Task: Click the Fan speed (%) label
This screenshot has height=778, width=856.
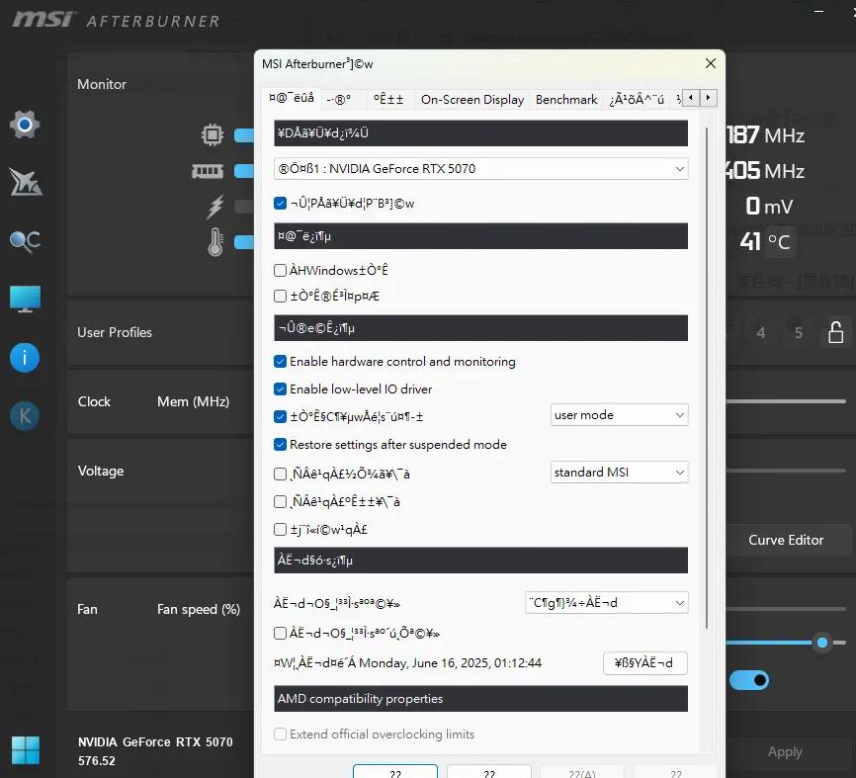Action: coord(198,609)
